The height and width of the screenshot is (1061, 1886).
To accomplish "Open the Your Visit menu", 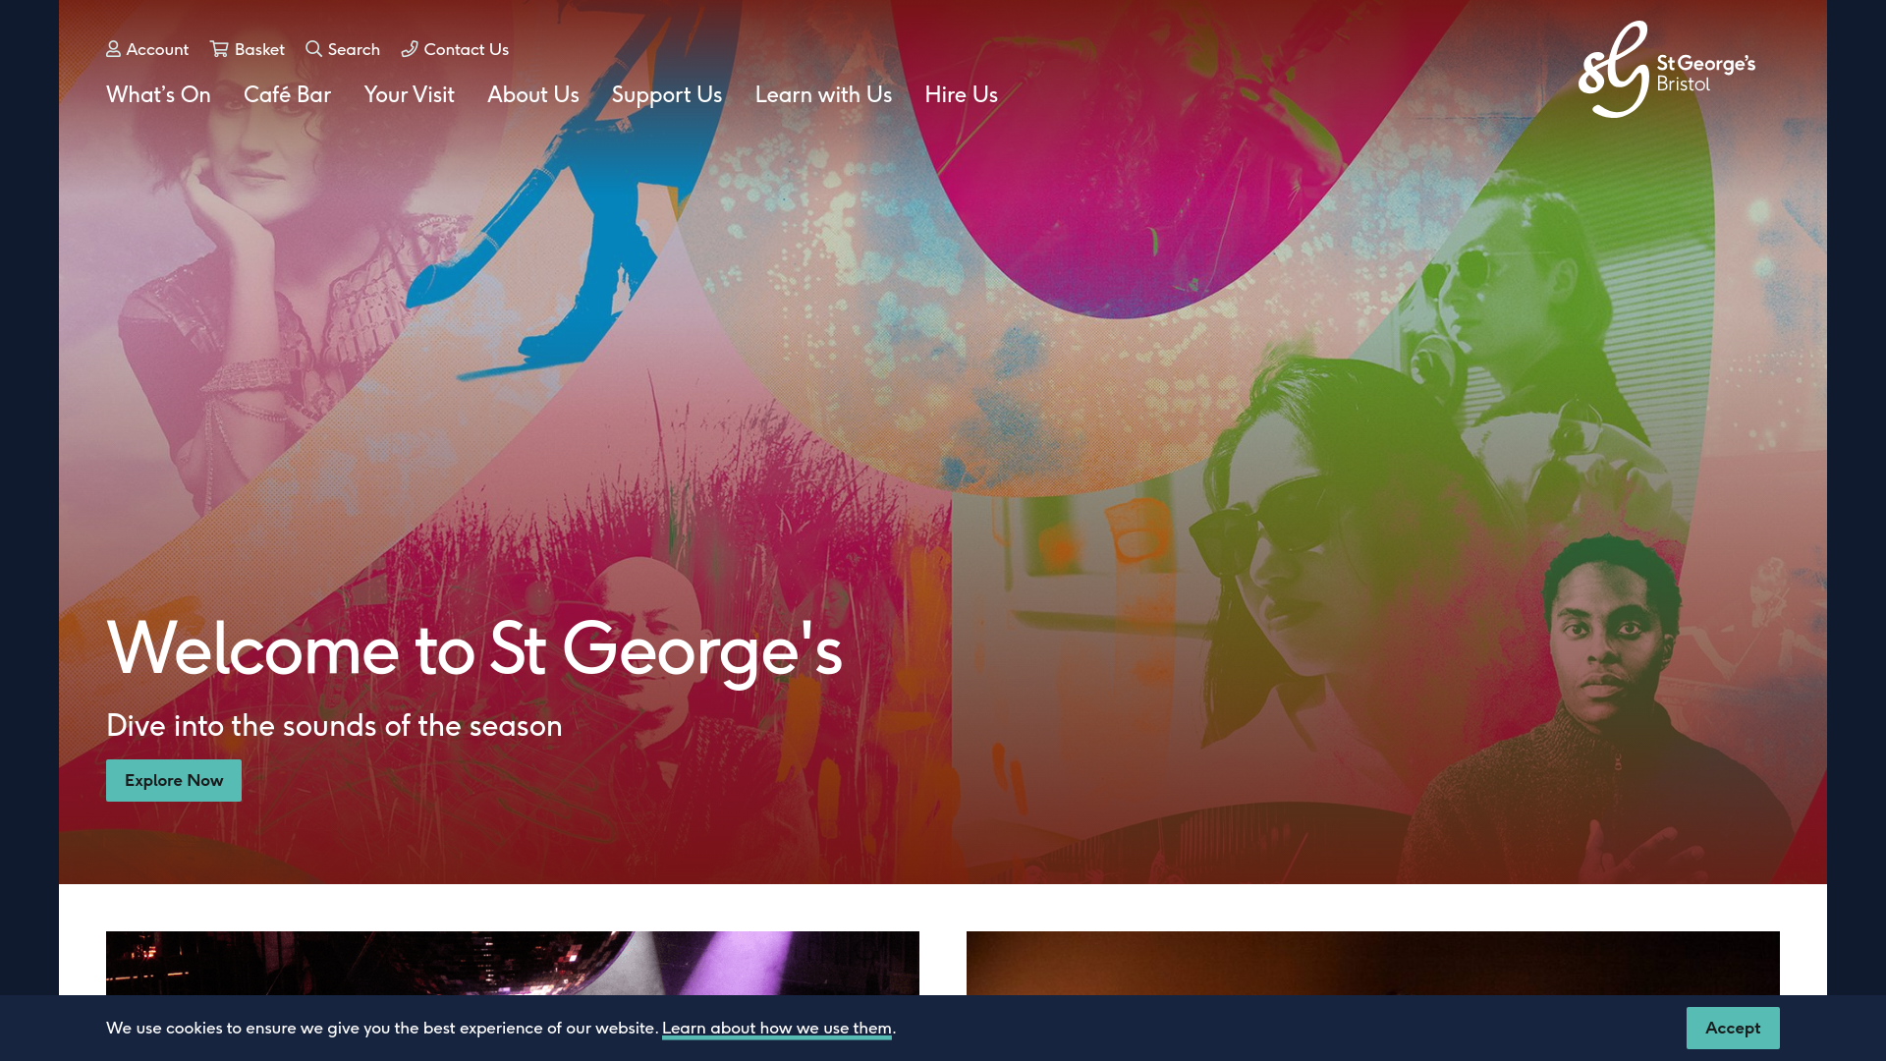I will (409, 94).
